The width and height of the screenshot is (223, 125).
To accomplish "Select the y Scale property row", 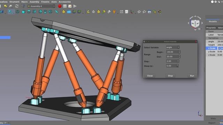I will (x=215, y=52).
